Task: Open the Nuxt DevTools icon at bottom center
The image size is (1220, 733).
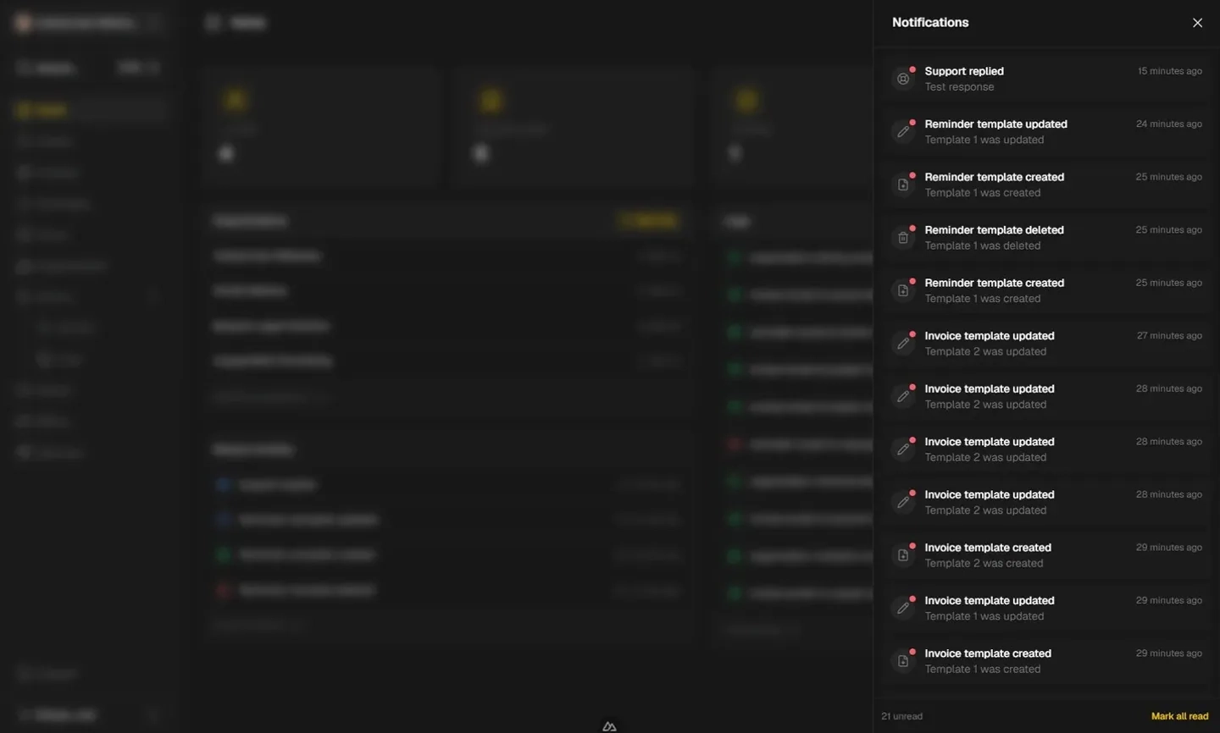Action: coord(609,726)
